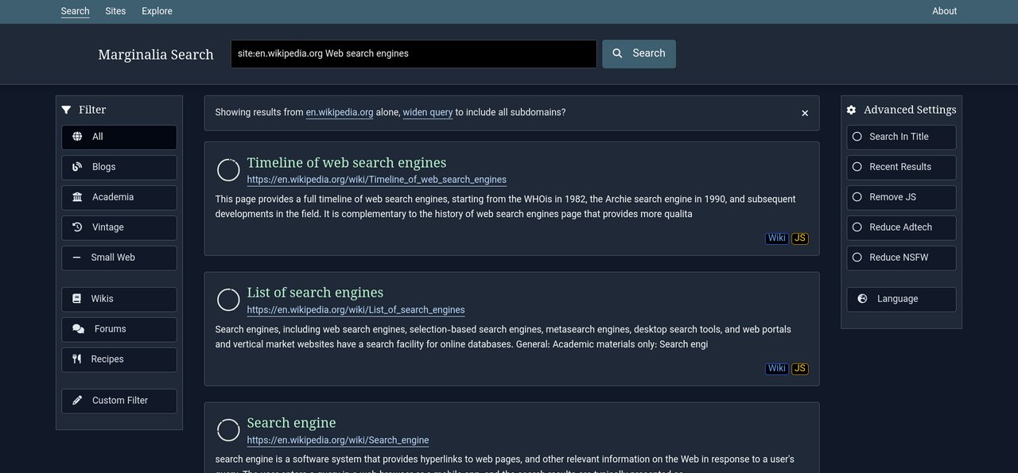Open the List_of_search_engines URL link
The height and width of the screenshot is (473, 1018).
click(356, 310)
